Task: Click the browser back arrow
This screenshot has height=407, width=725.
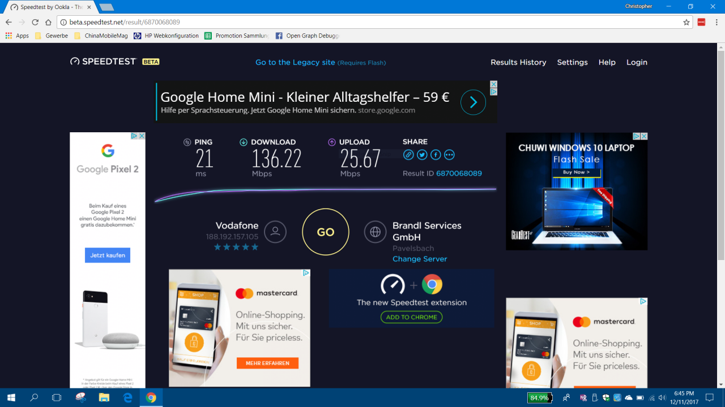Action: pos(8,22)
